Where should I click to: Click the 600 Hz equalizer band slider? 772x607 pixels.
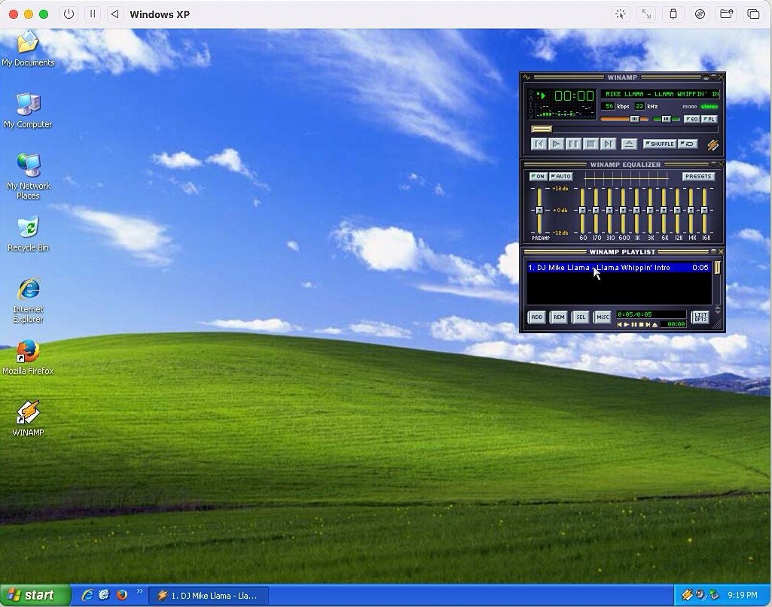click(624, 211)
